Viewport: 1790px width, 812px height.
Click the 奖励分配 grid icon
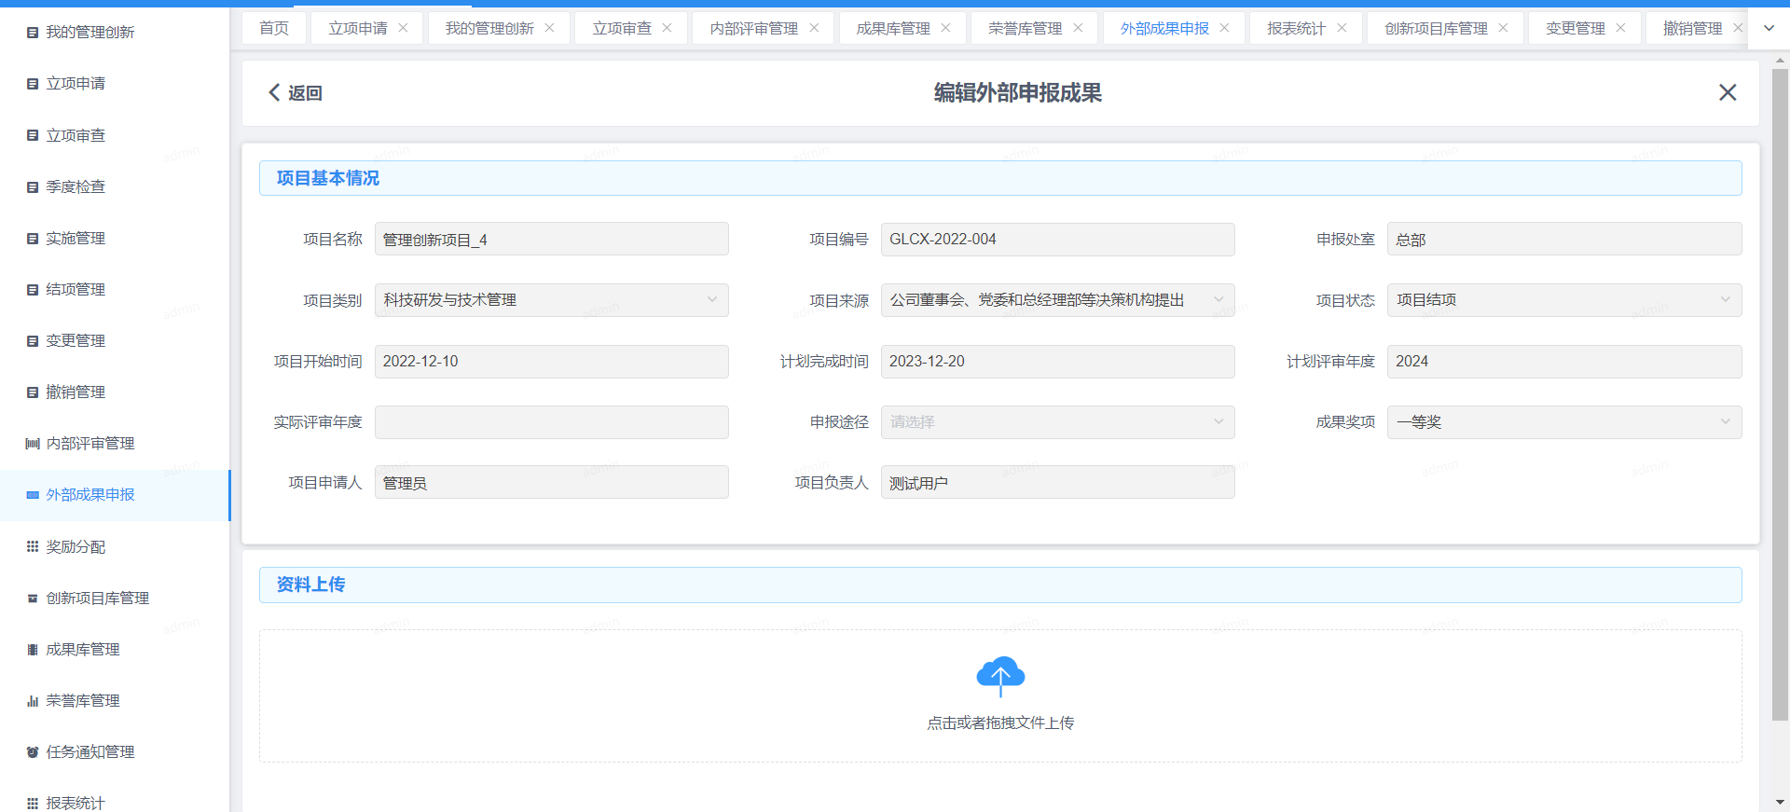(33, 547)
